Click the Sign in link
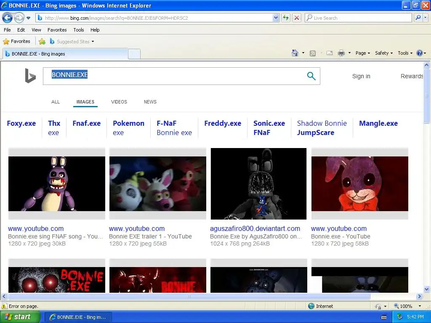 click(361, 76)
